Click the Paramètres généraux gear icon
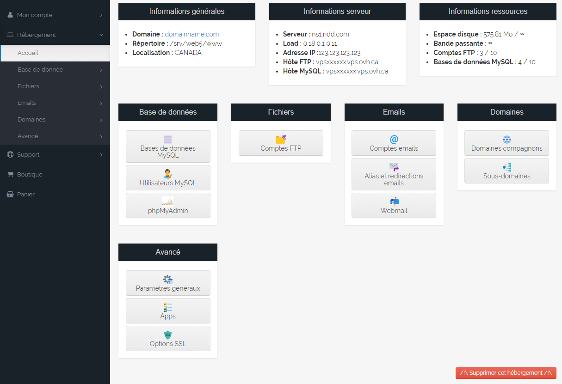 coord(168,279)
